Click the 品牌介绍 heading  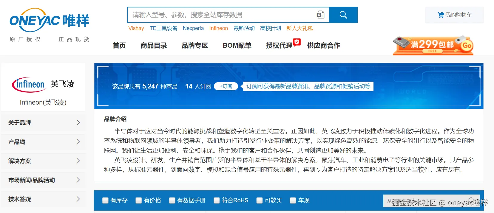pos(115,119)
